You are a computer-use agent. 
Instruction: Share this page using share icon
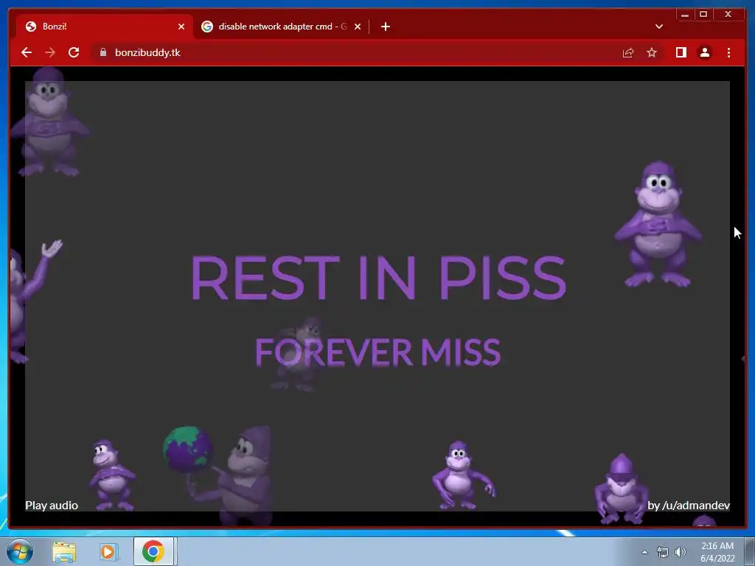628,52
